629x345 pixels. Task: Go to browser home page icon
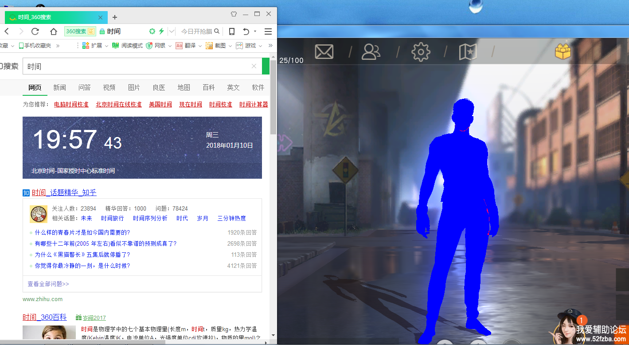[x=54, y=31]
